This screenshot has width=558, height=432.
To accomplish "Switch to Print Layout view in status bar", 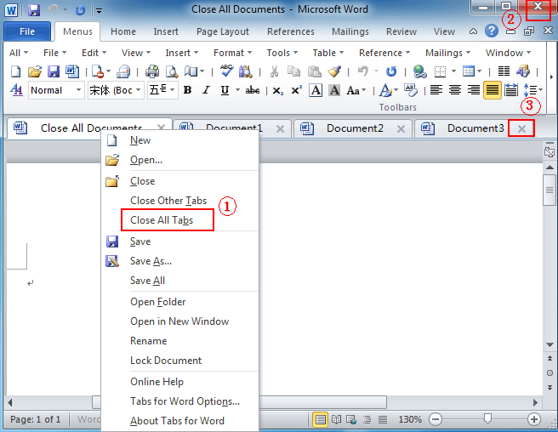I will tap(321, 419).
